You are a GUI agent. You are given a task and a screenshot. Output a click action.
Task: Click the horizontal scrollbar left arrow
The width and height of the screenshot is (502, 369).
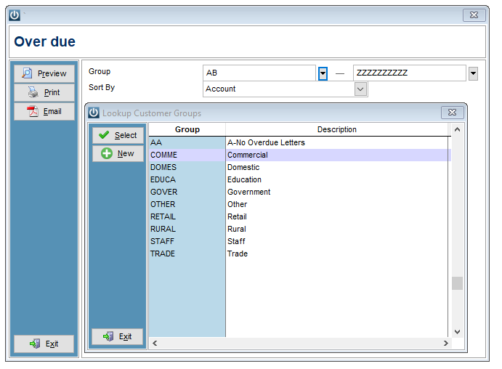point(155,344)
